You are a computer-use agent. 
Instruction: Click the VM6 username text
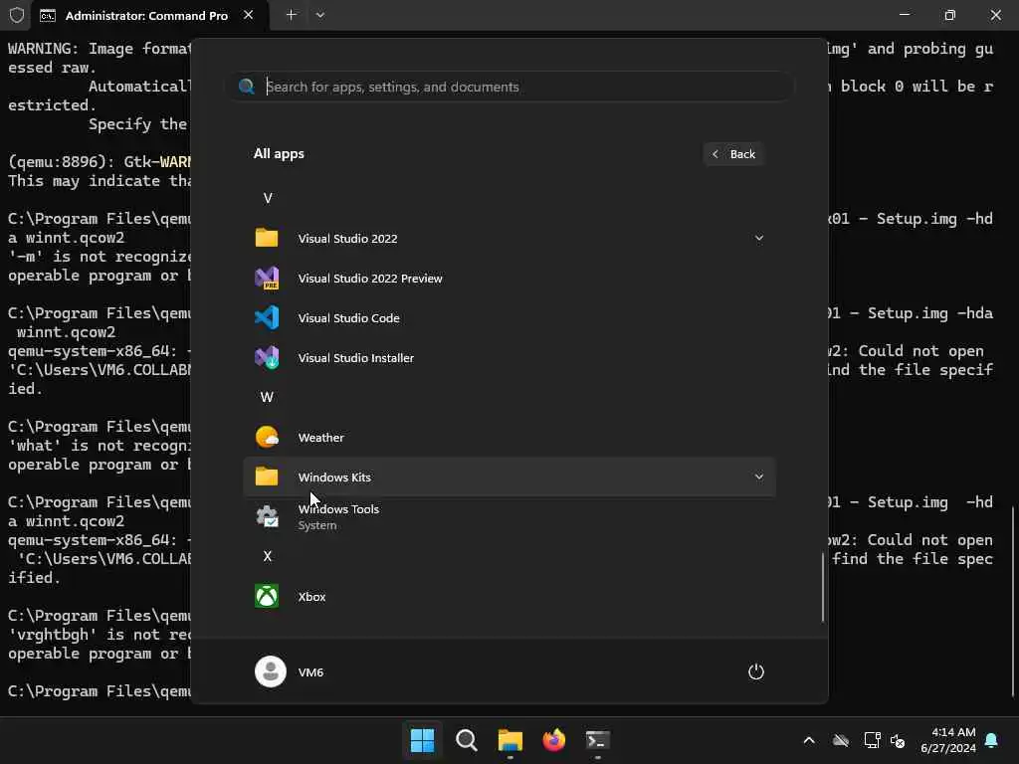point(310,672)
